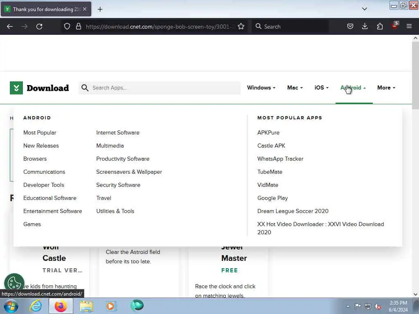Open the shield tracking protection icon
Image resolution: width=419 pixels, height=314 pixels.
point(67,27)
